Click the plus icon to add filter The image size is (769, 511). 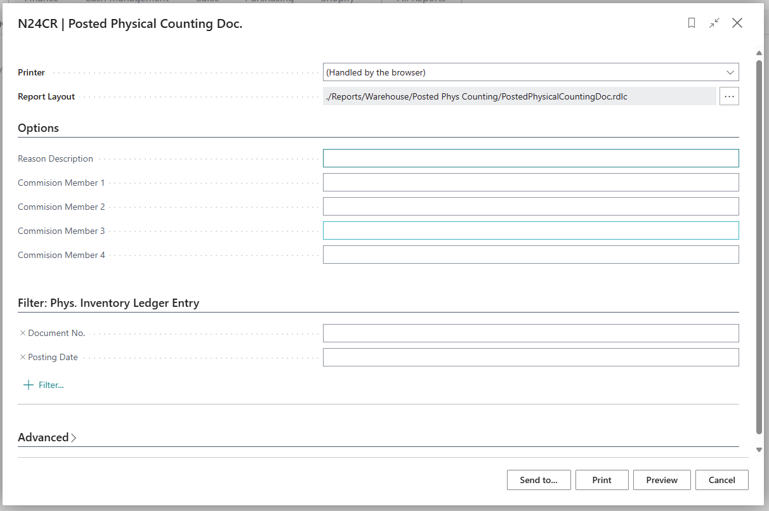[28, 385]
